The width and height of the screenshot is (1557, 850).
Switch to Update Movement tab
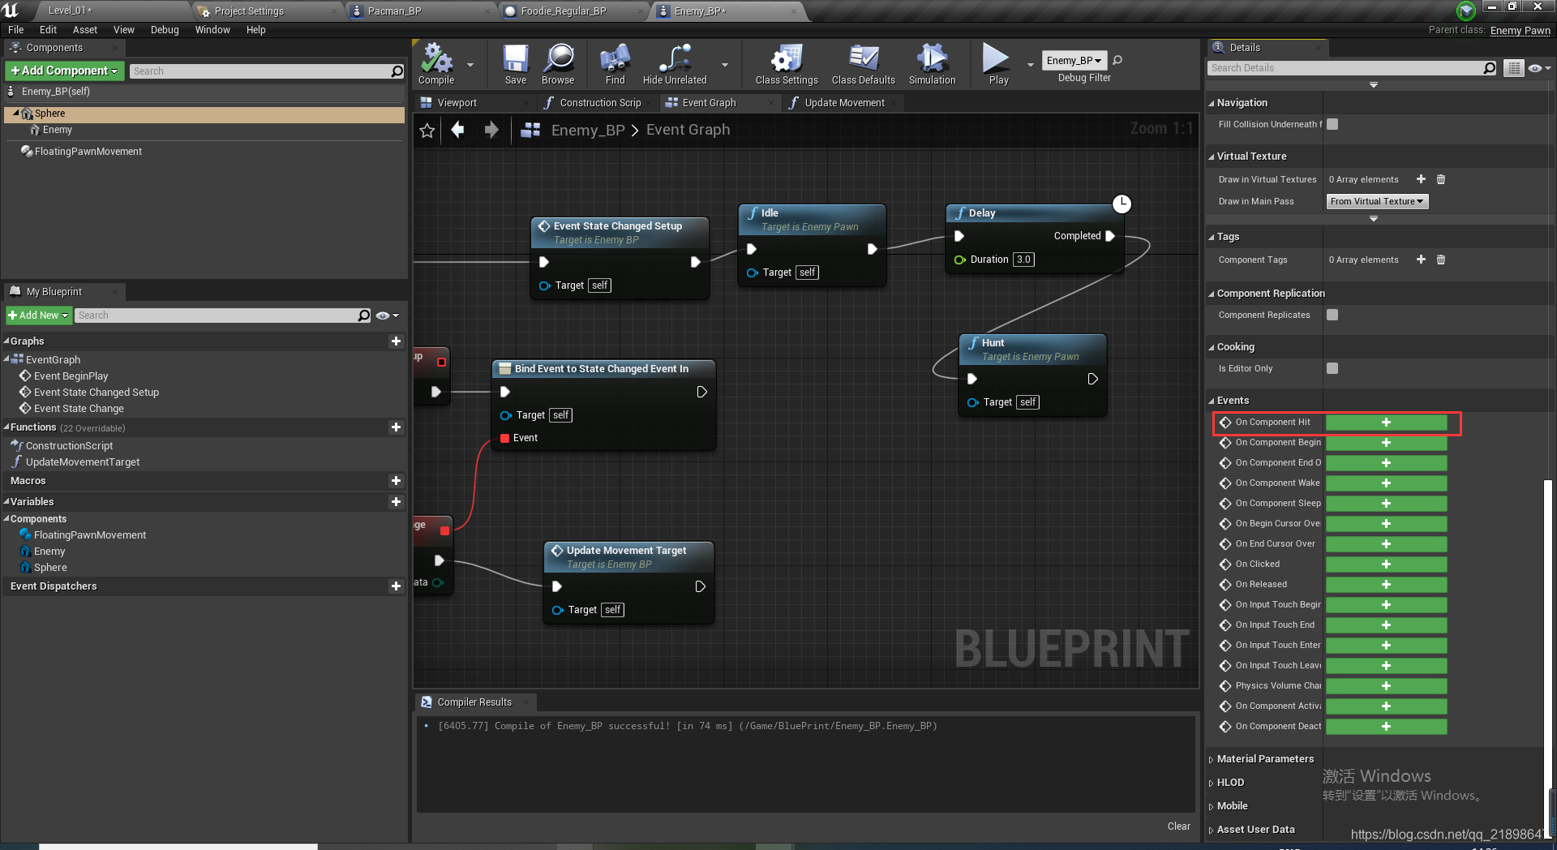tap(844, 103)
